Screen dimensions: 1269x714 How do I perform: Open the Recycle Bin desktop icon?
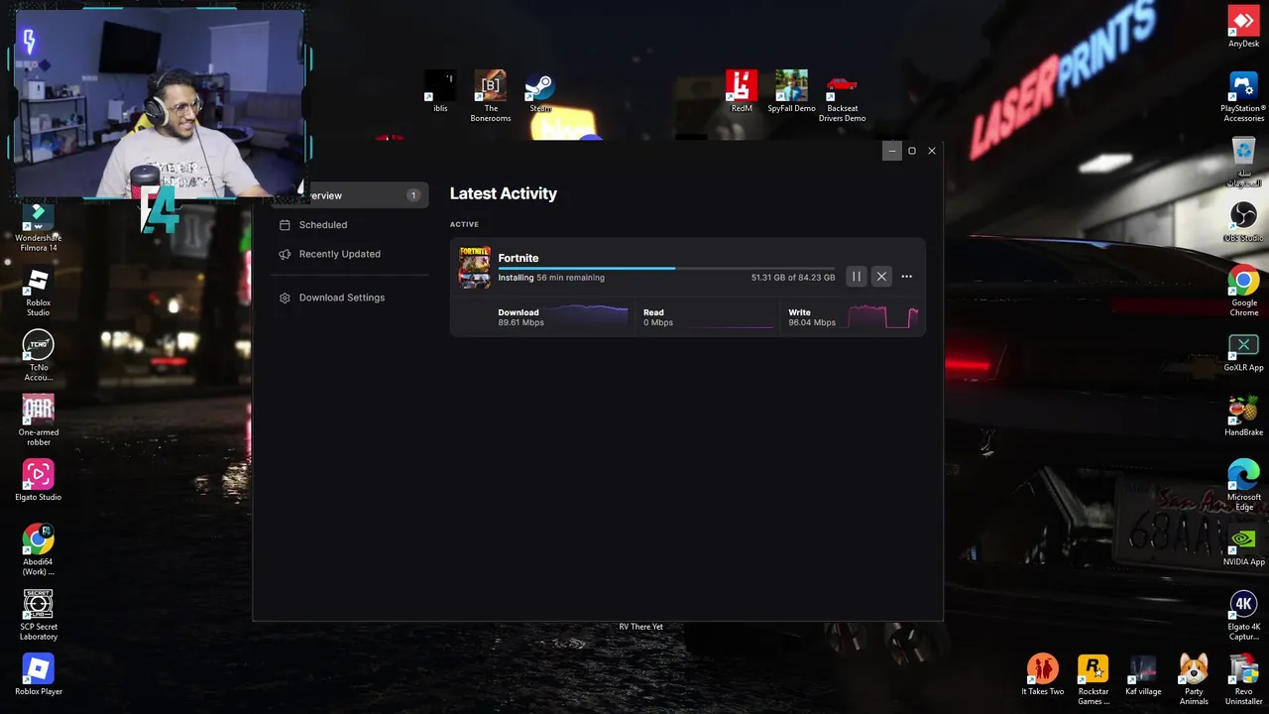1243,162
